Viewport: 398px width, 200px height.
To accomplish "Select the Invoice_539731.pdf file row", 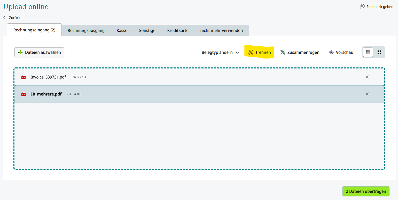I will pyautogui.click(x=181, y=77).
